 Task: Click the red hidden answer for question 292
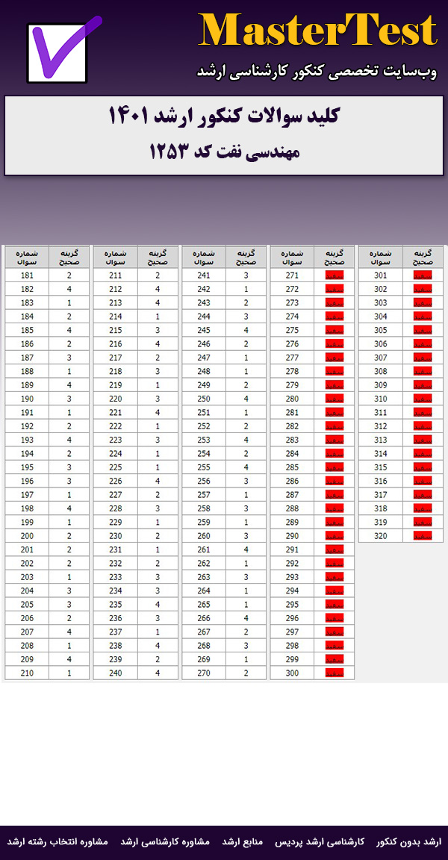pyautogui.click(x=334, y=564)
